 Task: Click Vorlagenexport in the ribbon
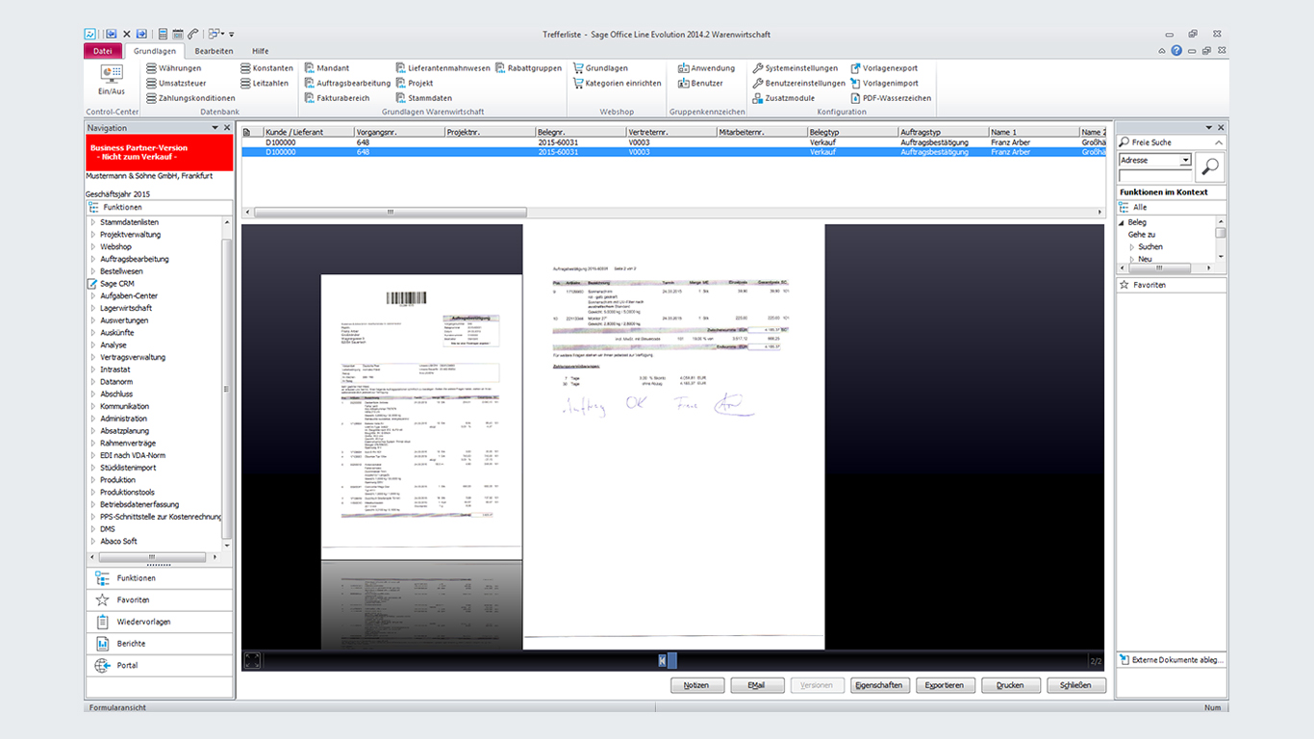point(883,68)
